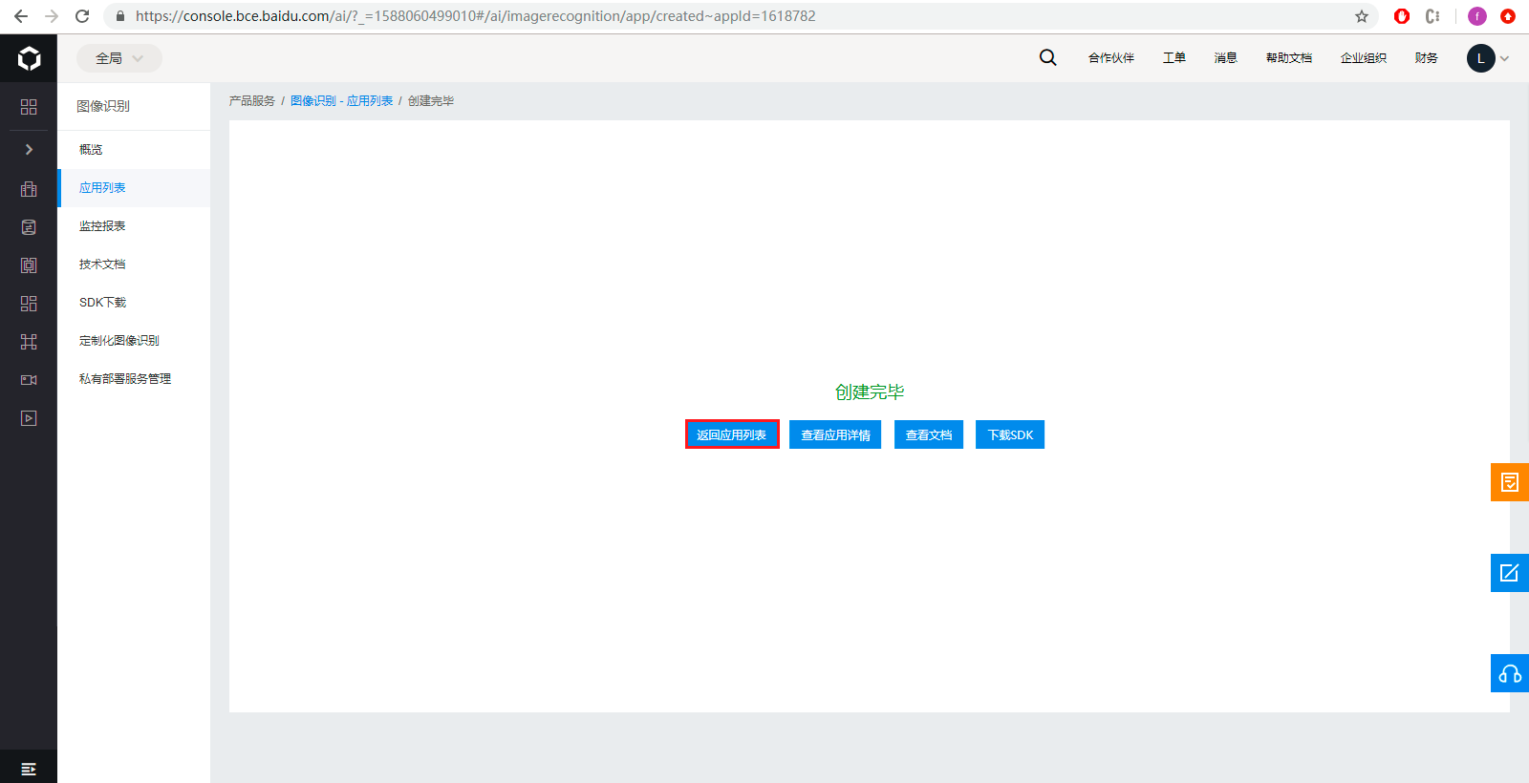Reload the page with refresh icon

coord(82,16)
